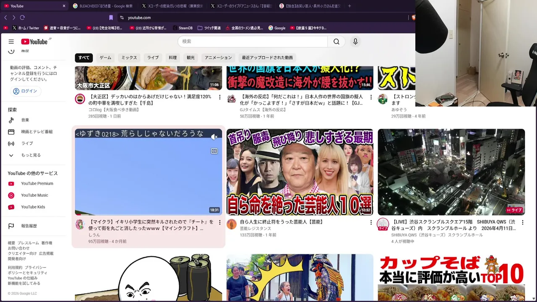Open YouTube Music
The width and height of the screenshot is (537, 302).
35,195
